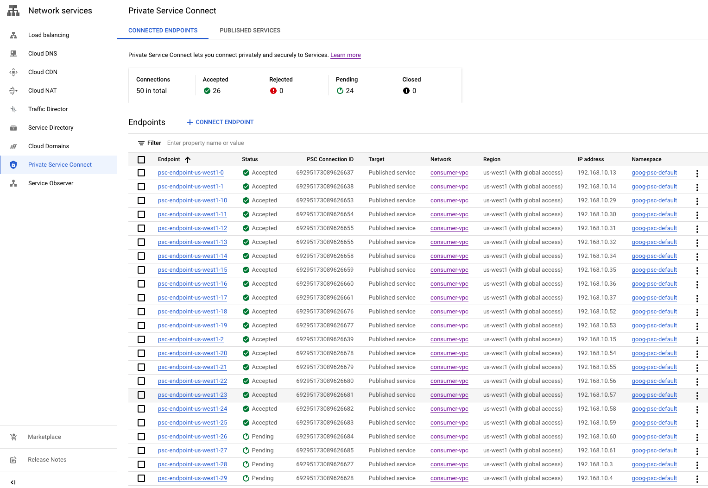The height and width of the screenshot is (488, 708).
Task: Sort the table by Endpoint column arrow
Action: pyautogui.click(x=188, y=160)
